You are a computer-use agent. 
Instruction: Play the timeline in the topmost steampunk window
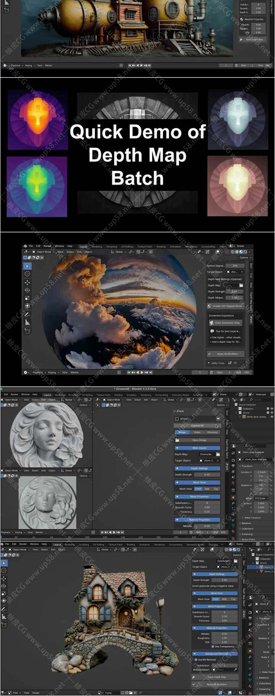pos(142,65)
